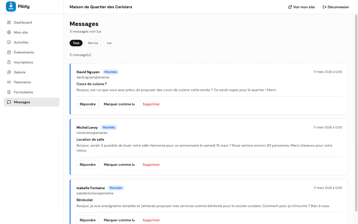Open the Dashboard section
This screenshot has width=358, height=224.
click(23, 22)
